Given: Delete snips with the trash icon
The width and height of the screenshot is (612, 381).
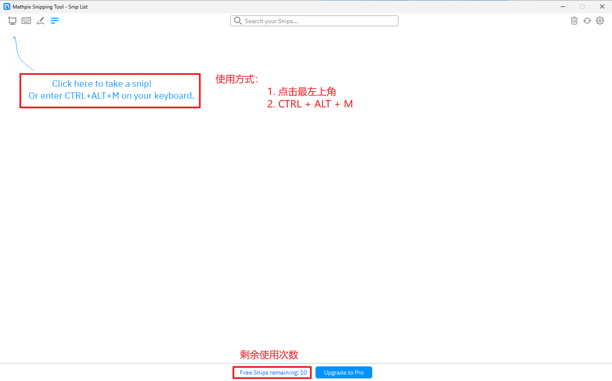Looking at the screenshot, I should (x=574, y=21).
